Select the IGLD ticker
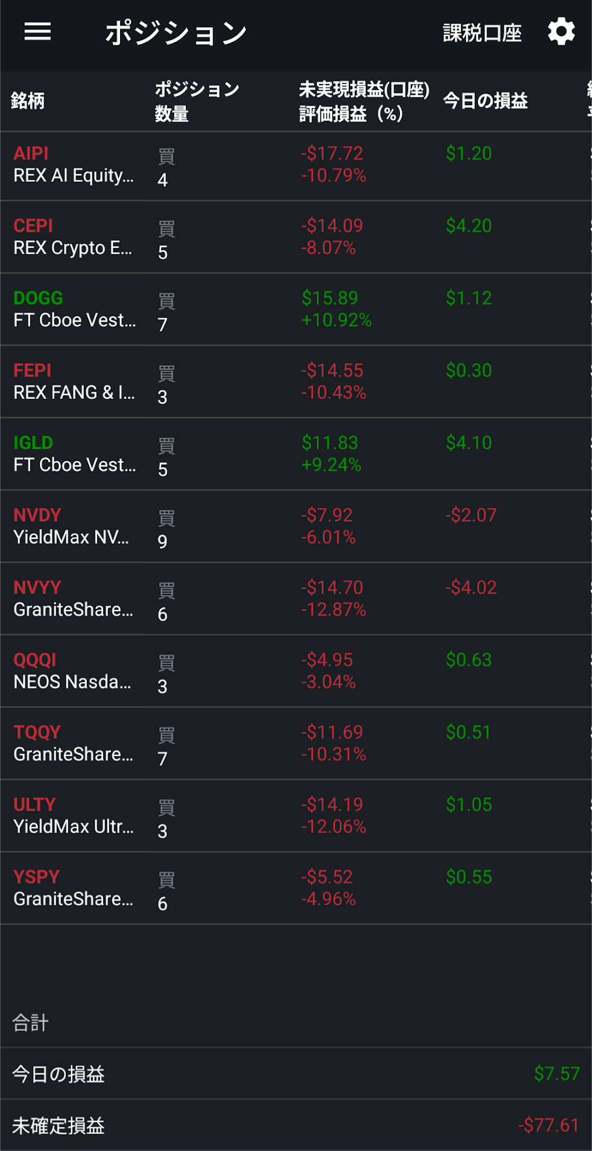This screenshot has height=1151, width=592. [x=33, y=443]
